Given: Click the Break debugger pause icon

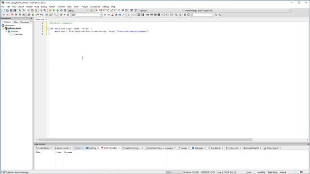Looking at the screenshot, I should tap(123, 11).
